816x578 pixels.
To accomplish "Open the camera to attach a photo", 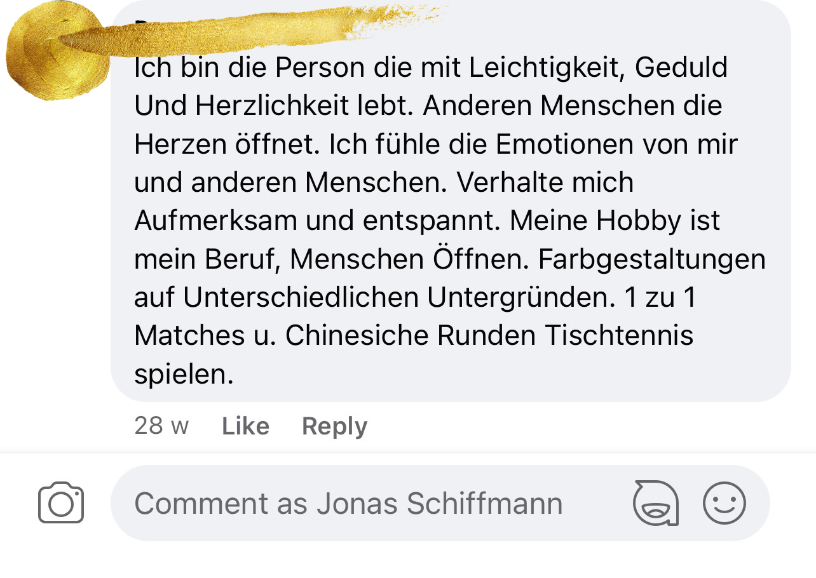I will pyautogui.click(x=61, y=503).
